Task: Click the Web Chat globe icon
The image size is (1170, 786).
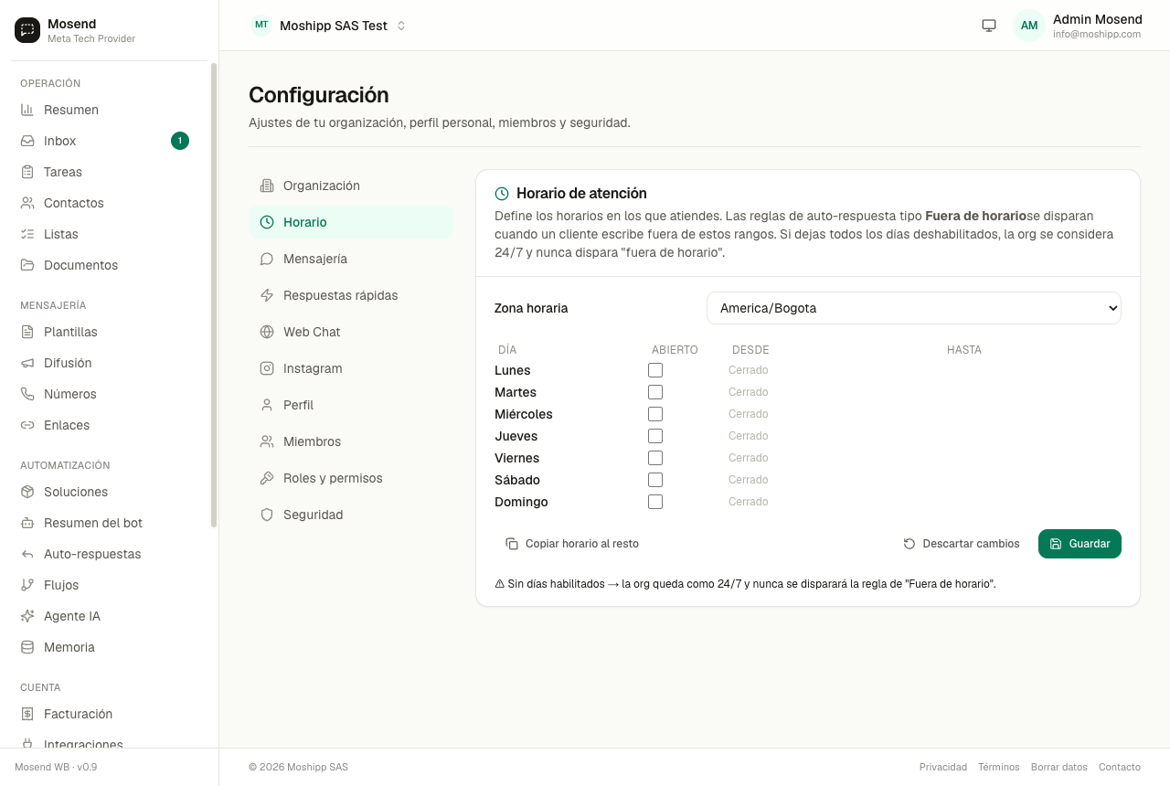Action: (267, 332)
